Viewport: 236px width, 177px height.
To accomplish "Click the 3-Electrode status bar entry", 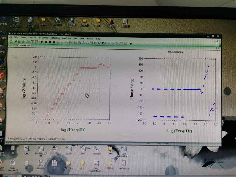I will tap(163, 144).
